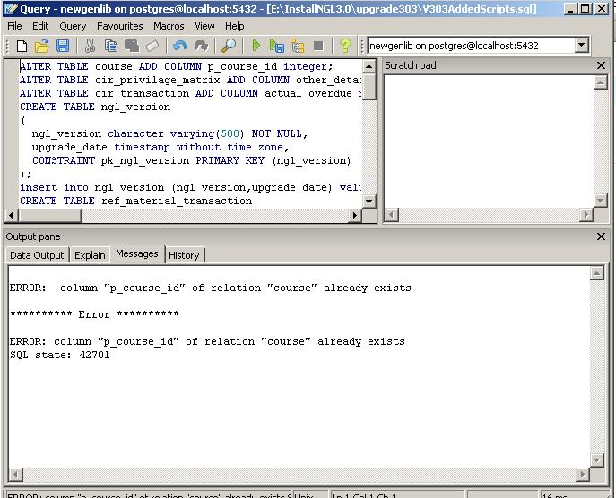The width and height of the screenshot is (616, 498).
Task: Click the Cut scissors icon
Action: click(x=90, y=46)
